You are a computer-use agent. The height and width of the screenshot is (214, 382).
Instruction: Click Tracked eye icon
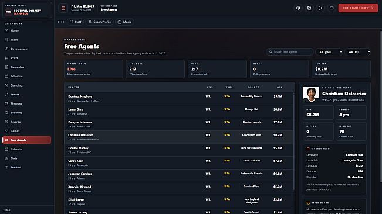click(6, 167)
